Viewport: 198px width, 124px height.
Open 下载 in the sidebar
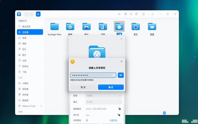coord(30,72)
